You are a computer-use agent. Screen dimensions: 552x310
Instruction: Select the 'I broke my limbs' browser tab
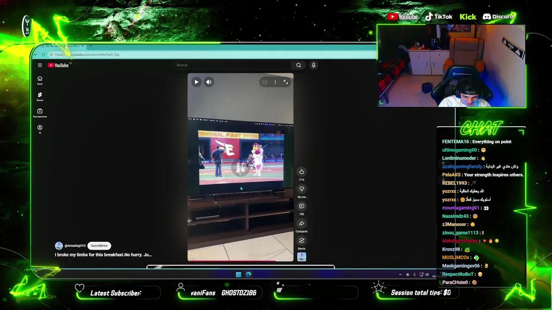point(60,46)
